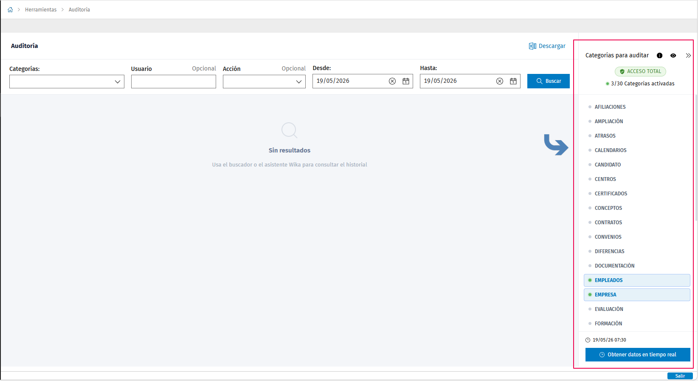Click the Buscar button
The width and height of the screenshot is (698, 381).
point(549,81)
